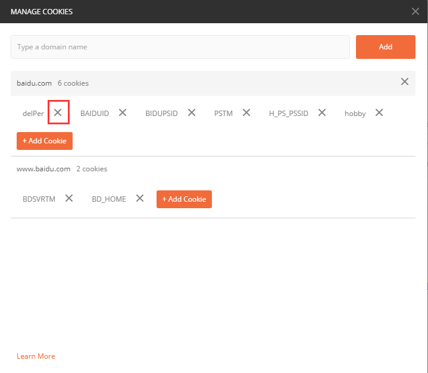This screenshot has height=373, width=428.
Task: Focus the domain name input field
Action: [x=180, y=47]
